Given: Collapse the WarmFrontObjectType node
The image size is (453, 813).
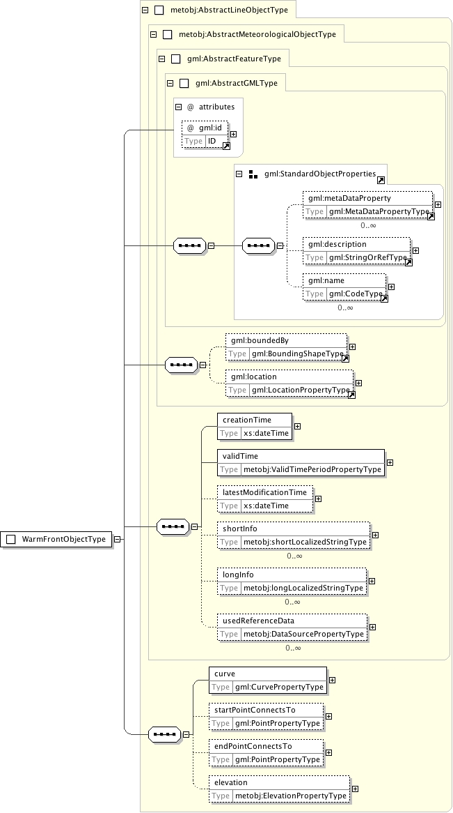Looking at the screenshot, I should click(118, 539).
